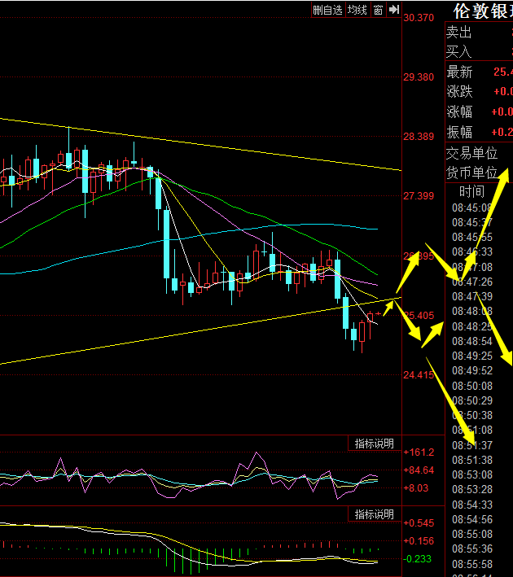The image size is (513, 577).
Task: Click the 30.370 price axis label
Action: 419,18
